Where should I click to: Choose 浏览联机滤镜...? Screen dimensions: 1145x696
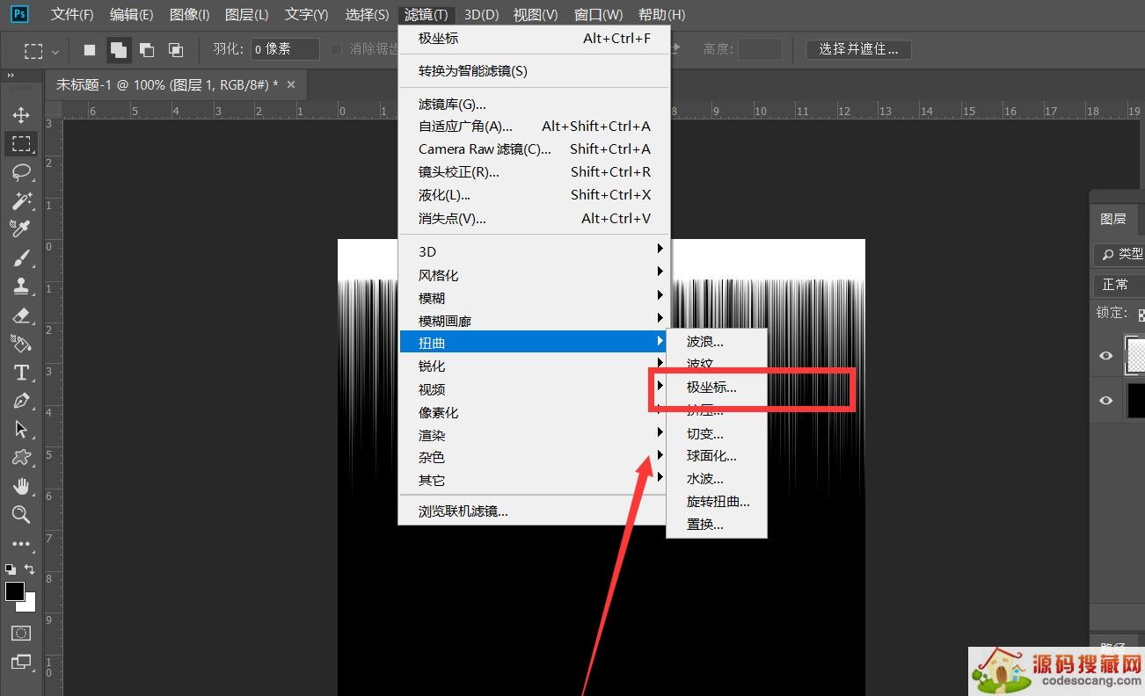point(534,511)
